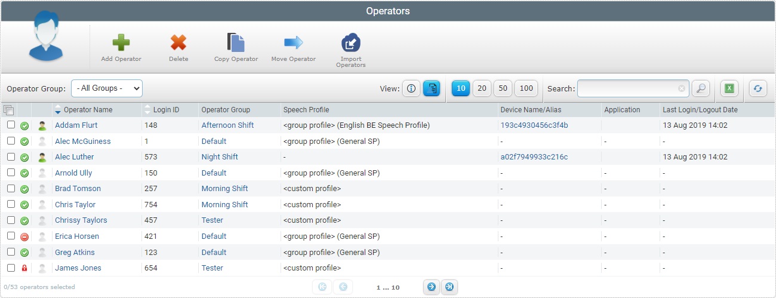The height and width of the screenshot is (298, 776).
Task: Click the select-all icon in table header
Action: 8,110
